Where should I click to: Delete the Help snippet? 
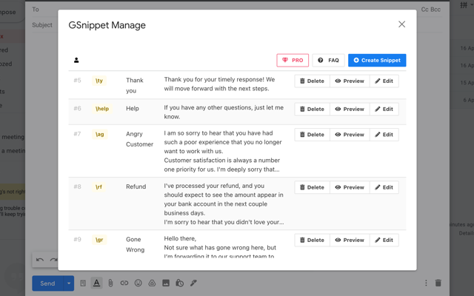[312, 109]
